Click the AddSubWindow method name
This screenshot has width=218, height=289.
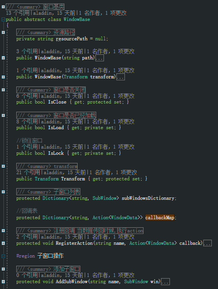[x=71, y=282]
